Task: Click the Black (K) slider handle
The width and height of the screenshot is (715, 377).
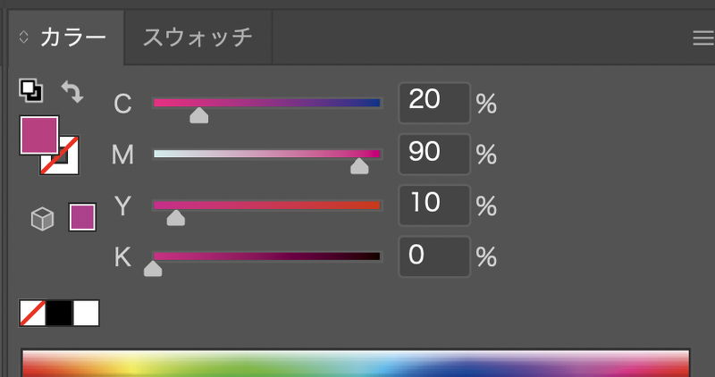Action: (x=154, y=268)
